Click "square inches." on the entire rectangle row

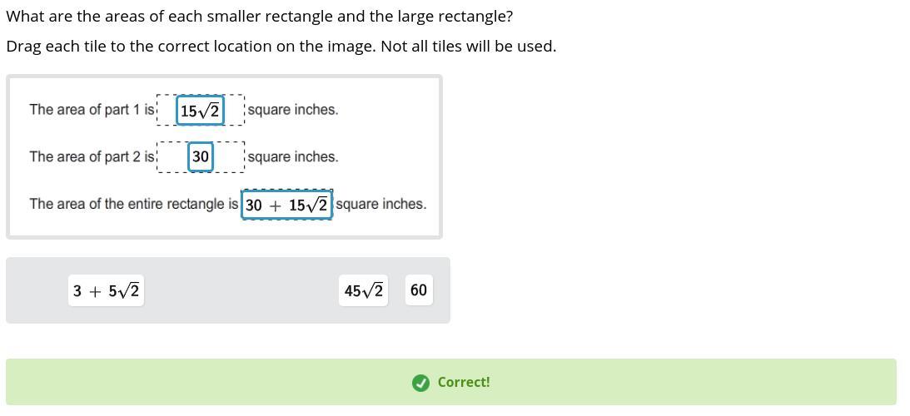381,204
